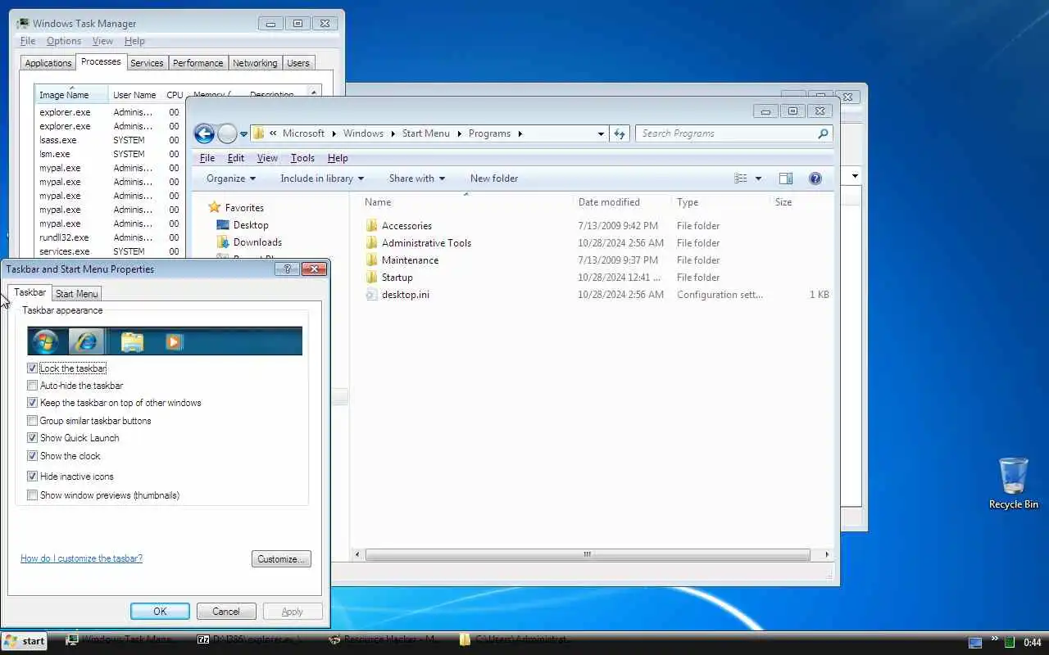The width and height of the screenshot is (1049, 655).
Task: Select lsass.exe process row in Task Manager
Action: [108, 140]
